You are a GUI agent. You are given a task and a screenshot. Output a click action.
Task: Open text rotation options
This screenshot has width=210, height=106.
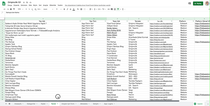click(x=104, y=9)
